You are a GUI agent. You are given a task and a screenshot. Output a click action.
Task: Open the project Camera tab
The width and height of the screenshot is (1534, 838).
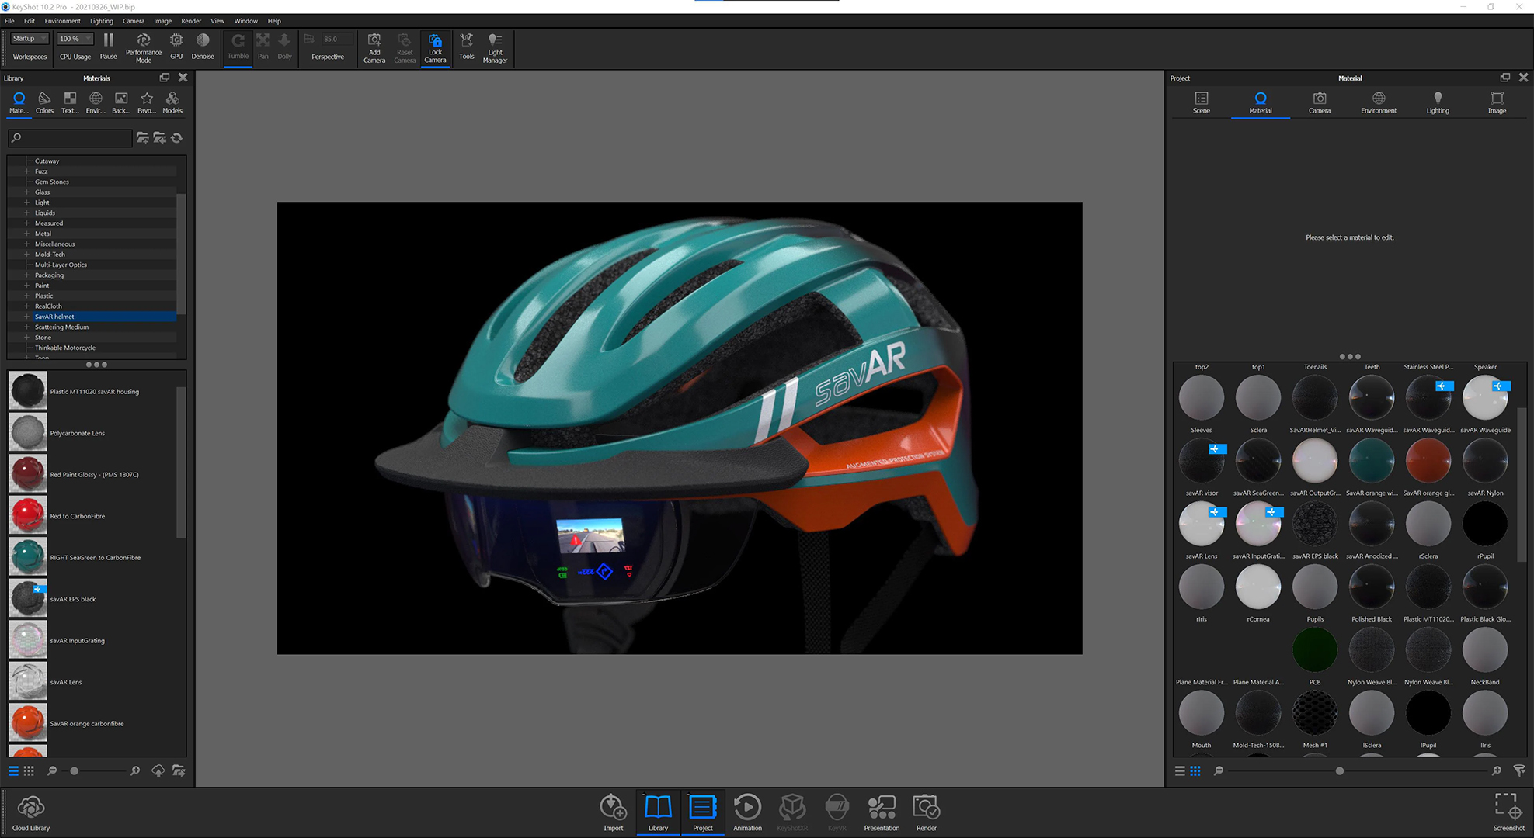pos(1319,102)
